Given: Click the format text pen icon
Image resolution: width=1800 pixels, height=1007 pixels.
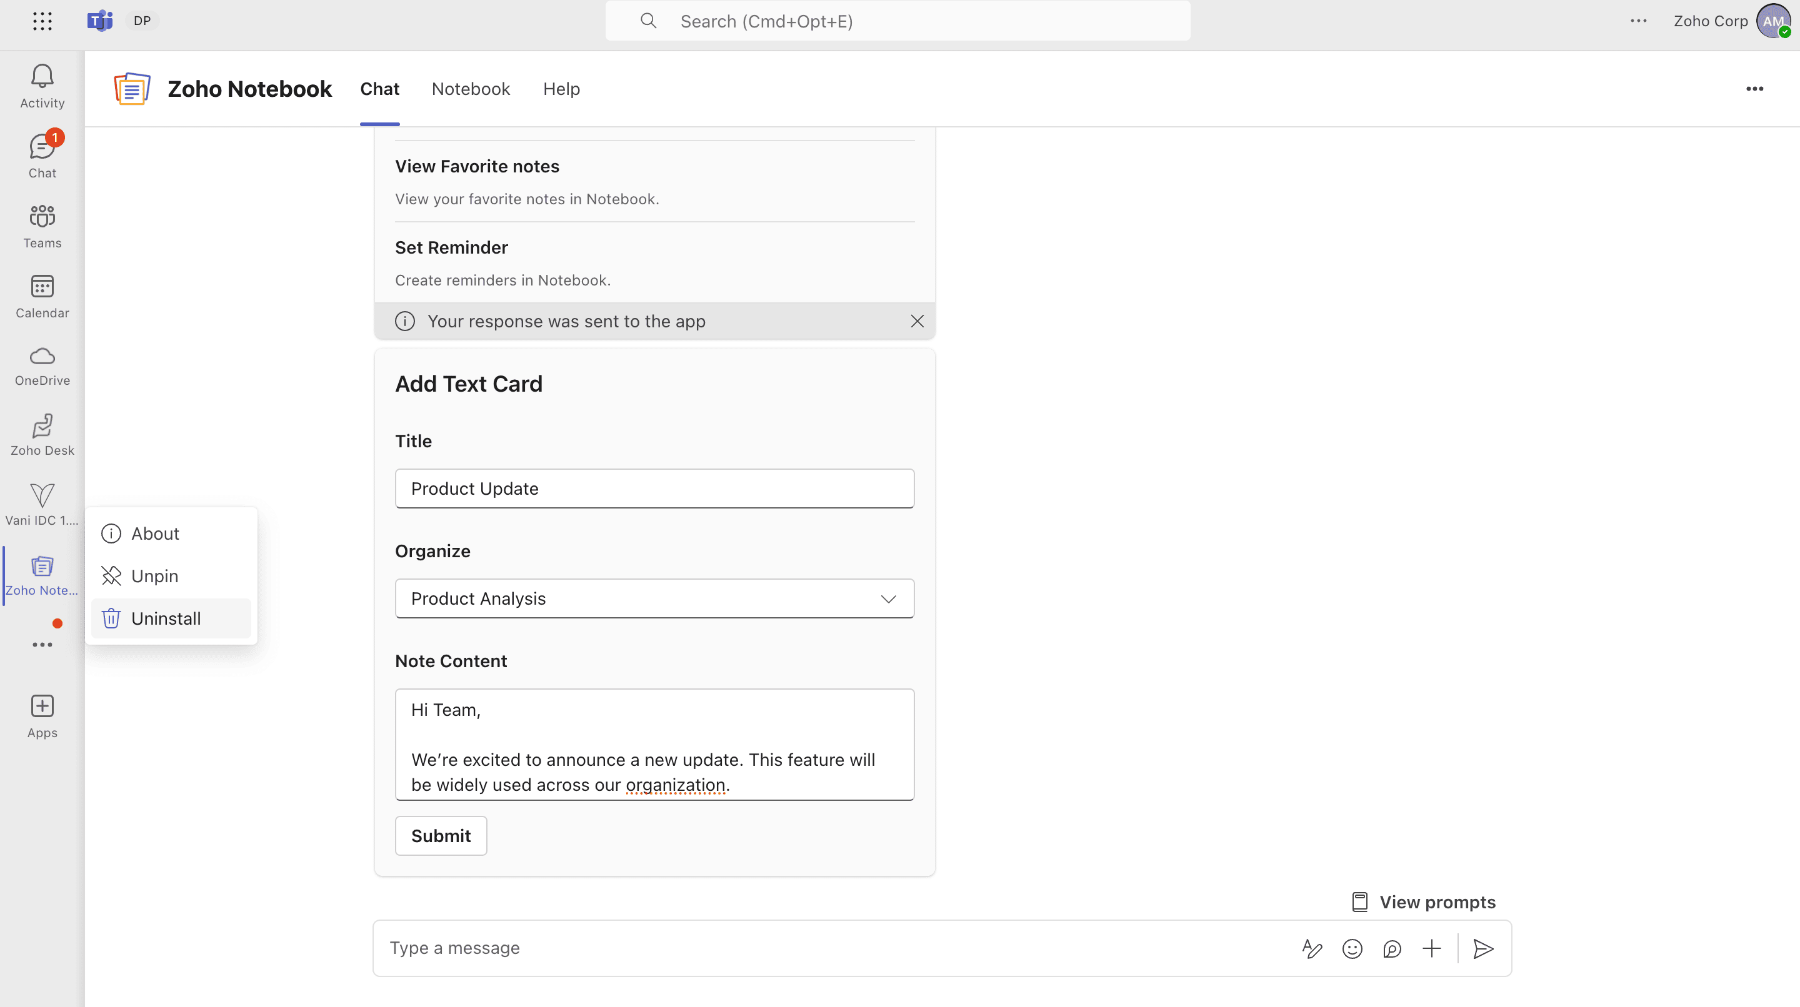Looking at the screenshot, I should [1312, 948].
